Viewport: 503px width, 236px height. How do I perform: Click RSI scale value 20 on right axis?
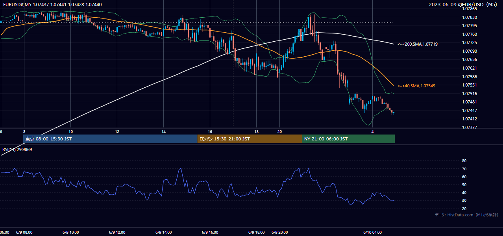[464, 208]
